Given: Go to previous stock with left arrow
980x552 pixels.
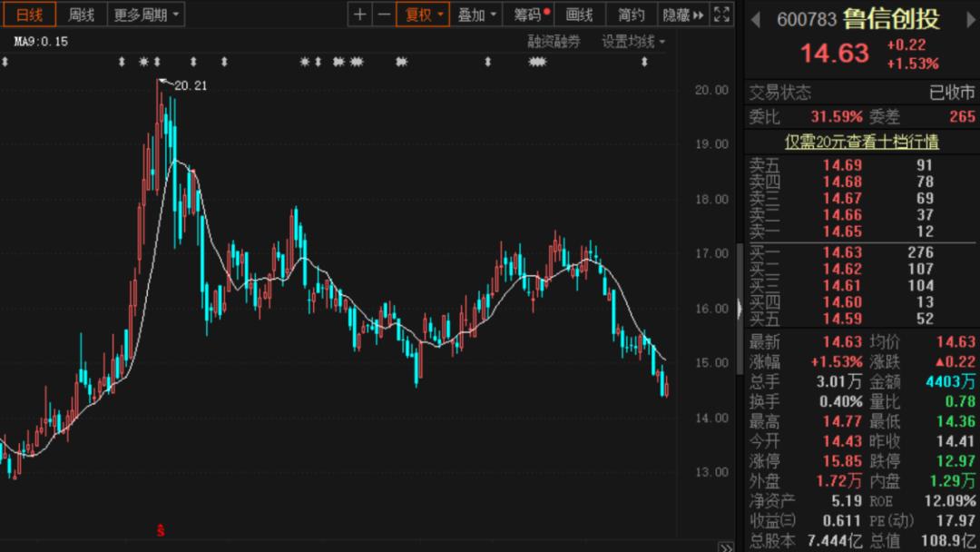Looking at the screenshot, I should point(754,18).
